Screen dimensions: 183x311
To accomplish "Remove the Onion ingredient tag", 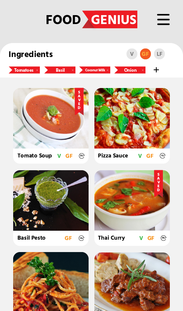I will (143, 70).
